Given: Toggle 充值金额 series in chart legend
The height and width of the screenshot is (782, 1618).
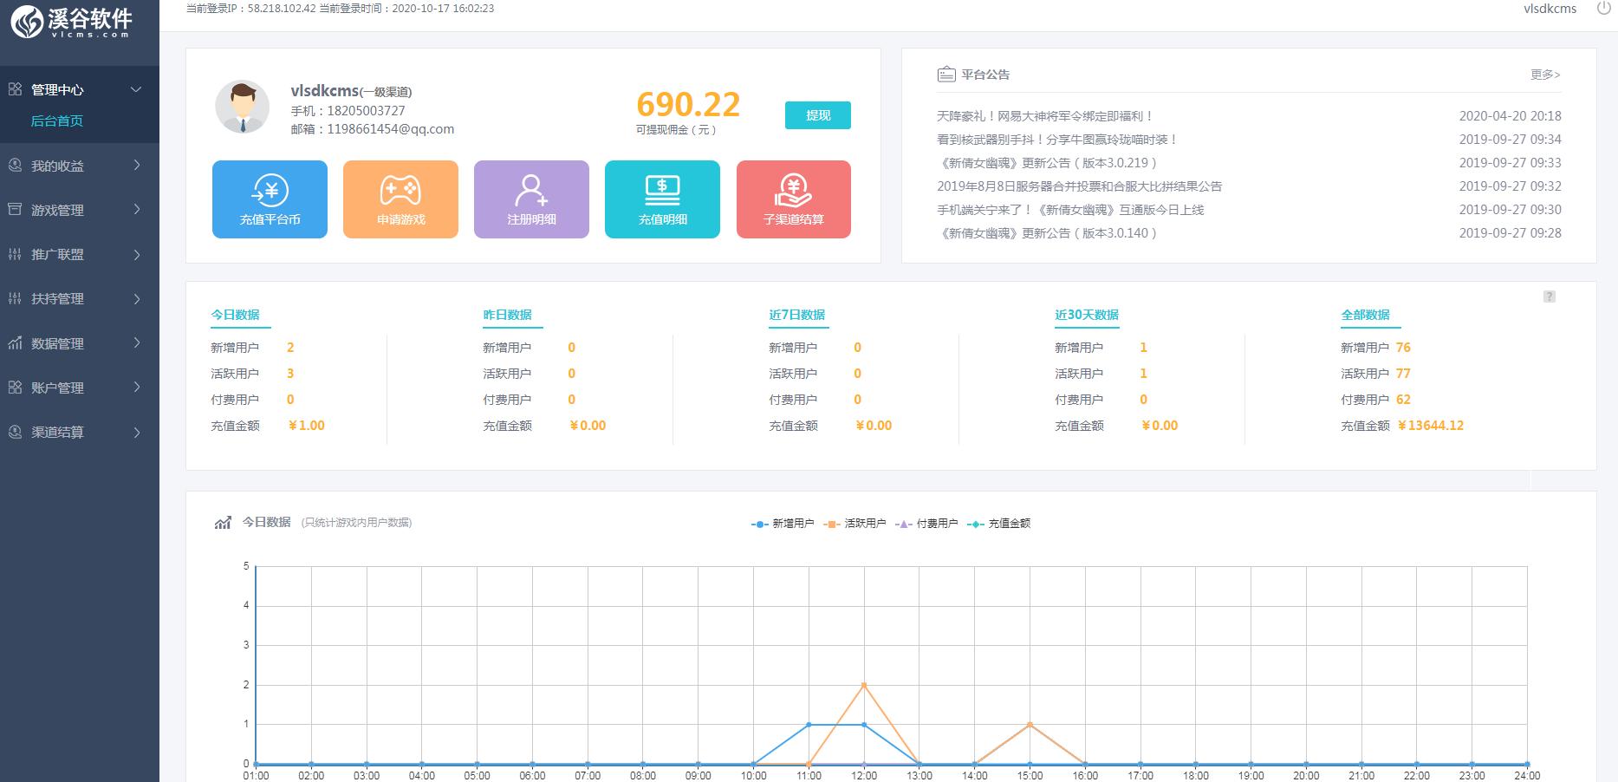Looking at the screenshot, I should click(x=999, y=524).
